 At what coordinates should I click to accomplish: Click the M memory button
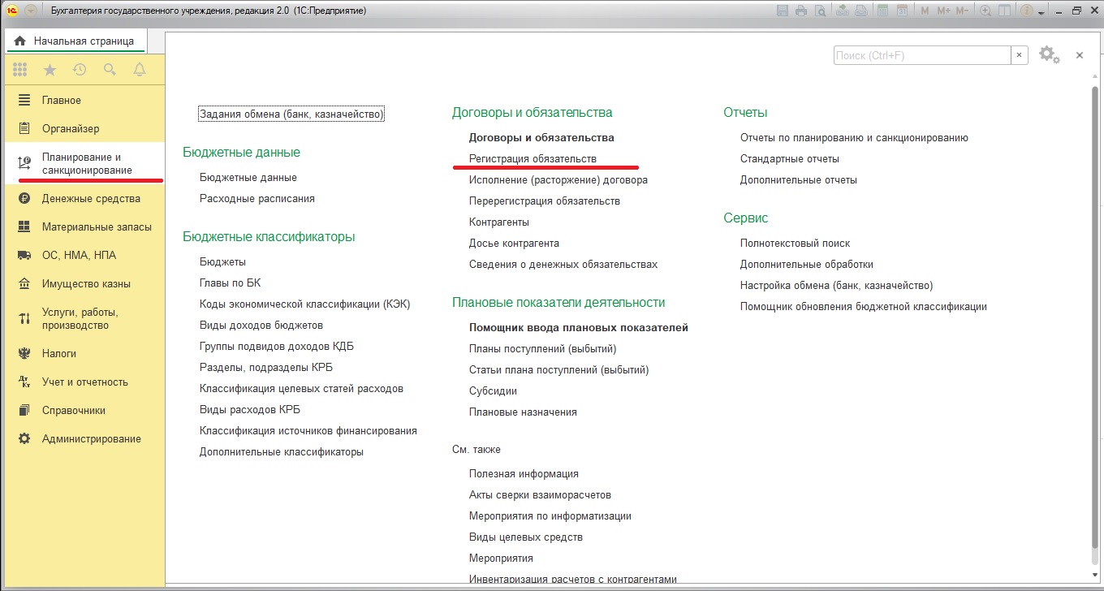tap(925, 11)
